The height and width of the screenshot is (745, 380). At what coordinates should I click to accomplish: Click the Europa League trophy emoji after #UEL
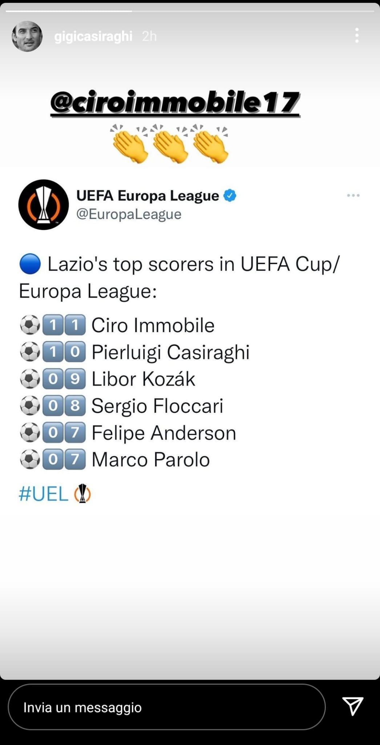point(82,494)
